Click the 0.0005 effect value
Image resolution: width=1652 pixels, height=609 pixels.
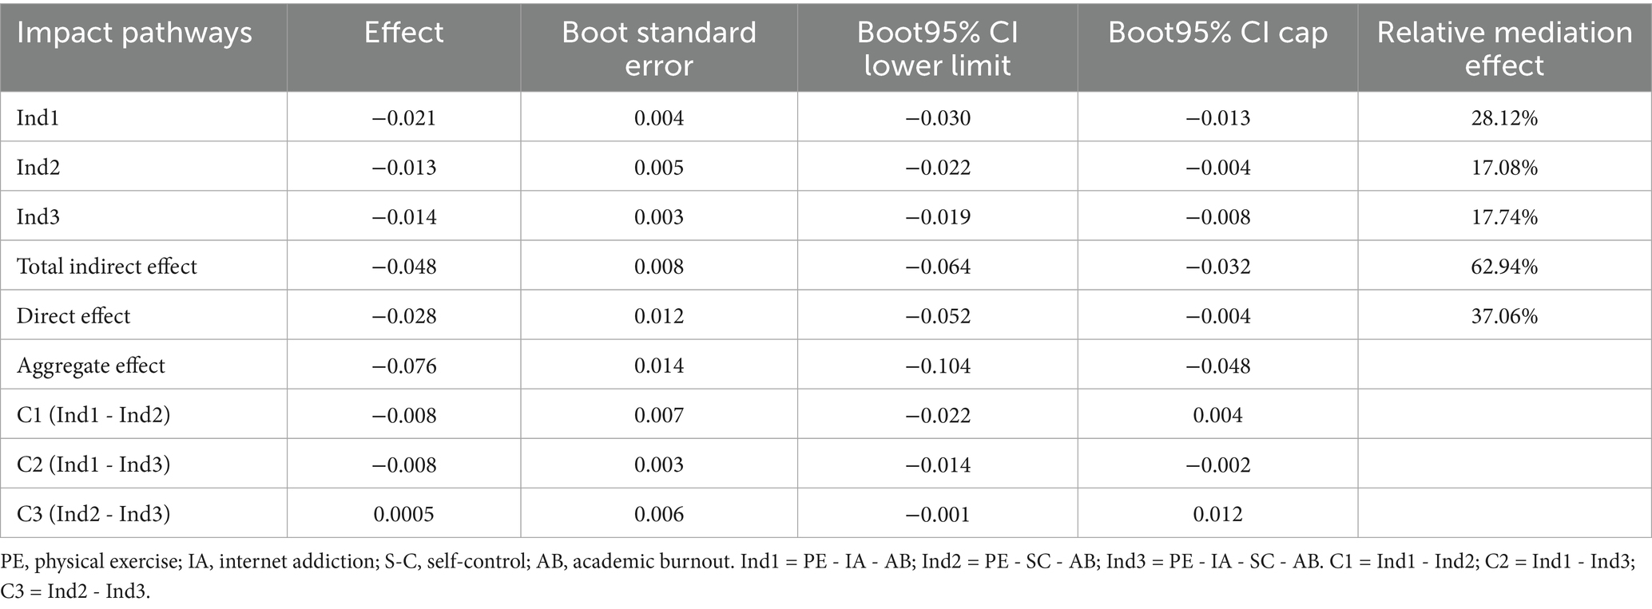pyautogui.click(x=403, y=514)
